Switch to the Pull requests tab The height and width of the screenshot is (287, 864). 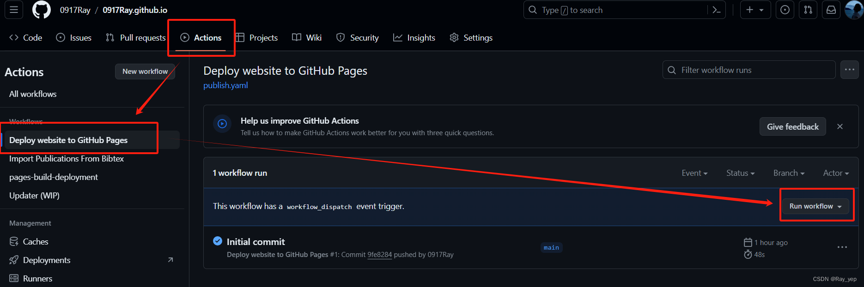click(x=136, y=38)
